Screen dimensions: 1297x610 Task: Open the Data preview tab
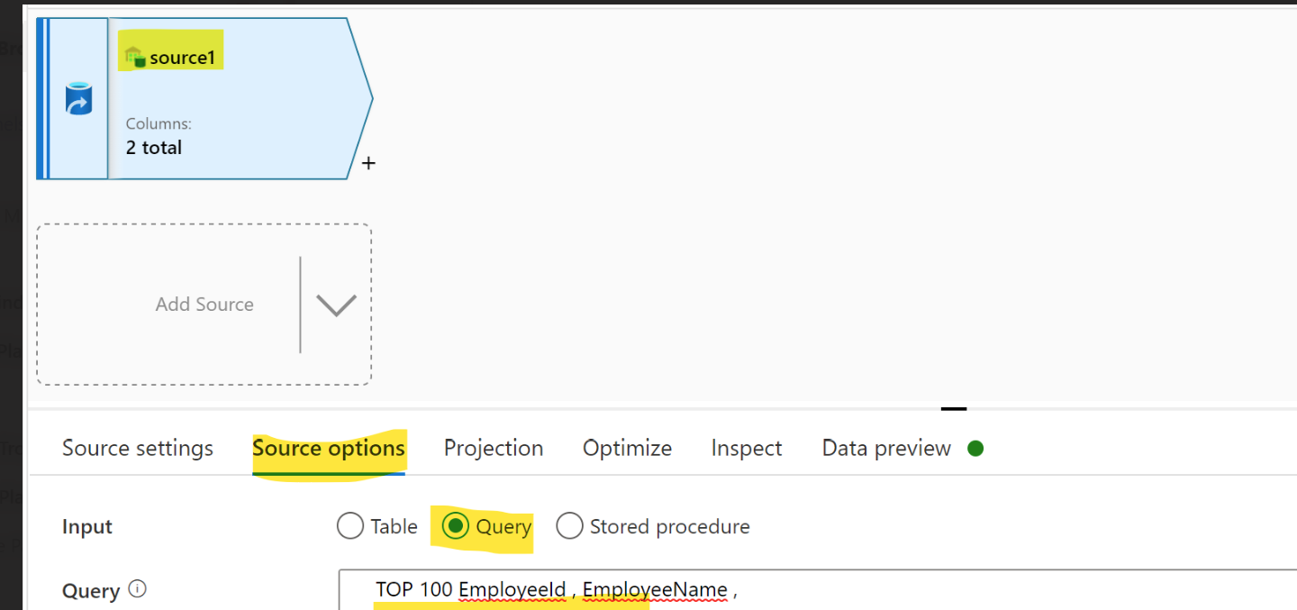[885, 447]
